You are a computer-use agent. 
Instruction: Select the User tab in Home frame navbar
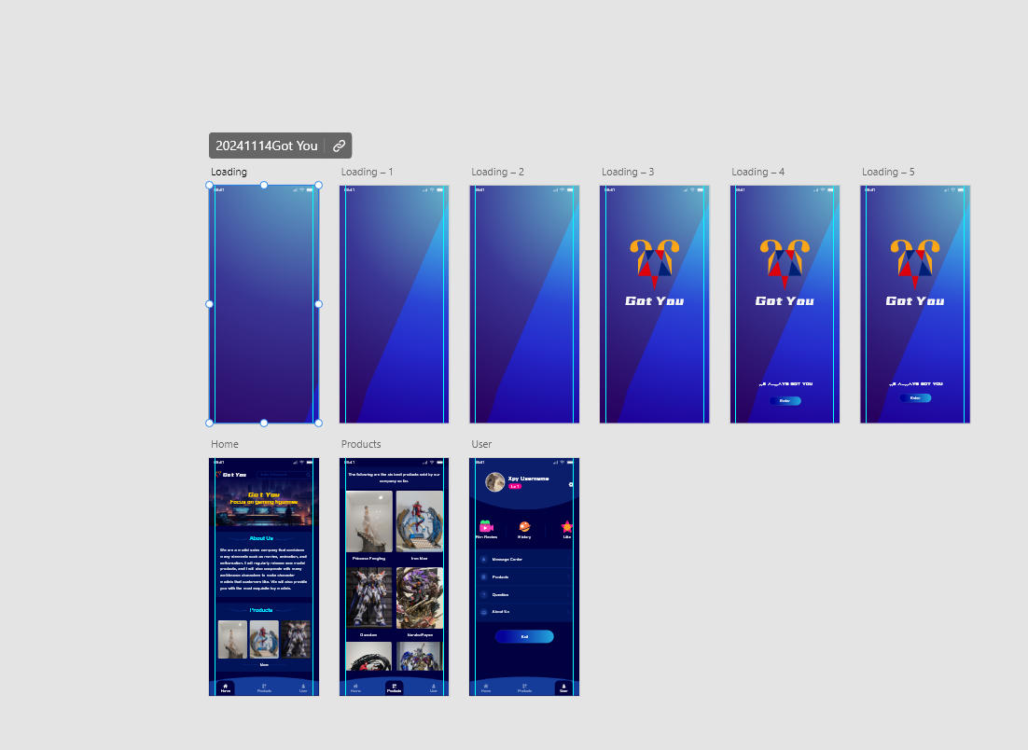click(x=303, y=687)
